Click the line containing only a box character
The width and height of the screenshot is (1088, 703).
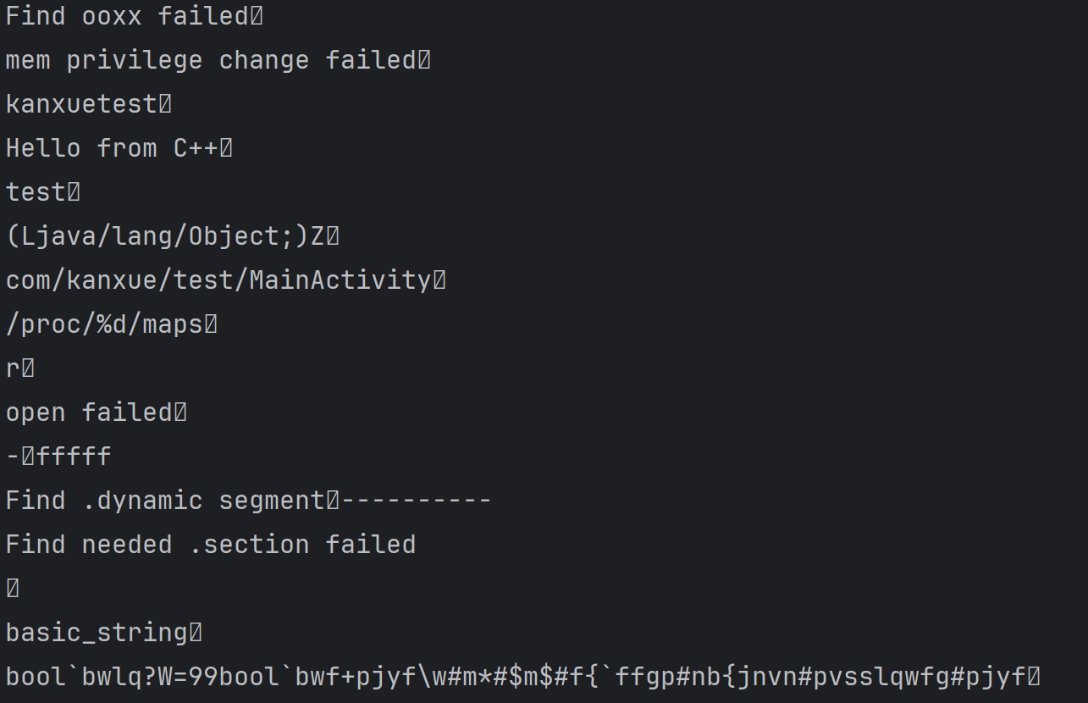tap(13, 589)
